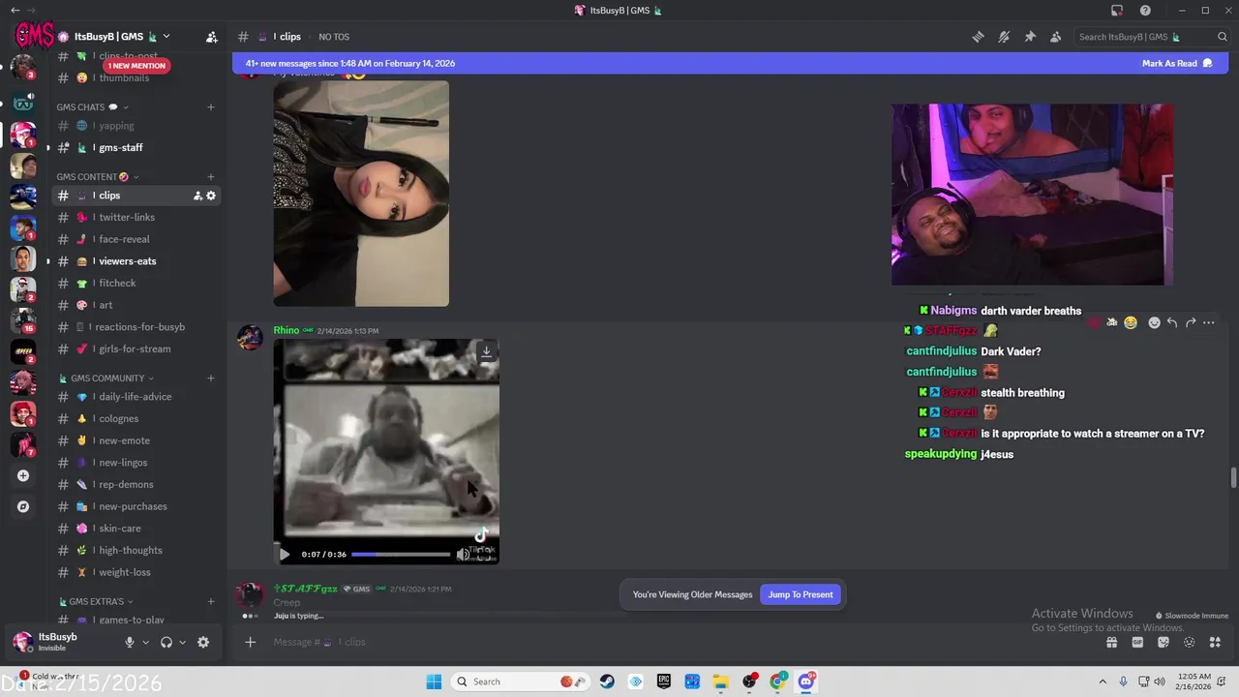Image resolution: width=1239 pixels, height=697 pixels.
Task: Open the art channel
Action: 136,305
